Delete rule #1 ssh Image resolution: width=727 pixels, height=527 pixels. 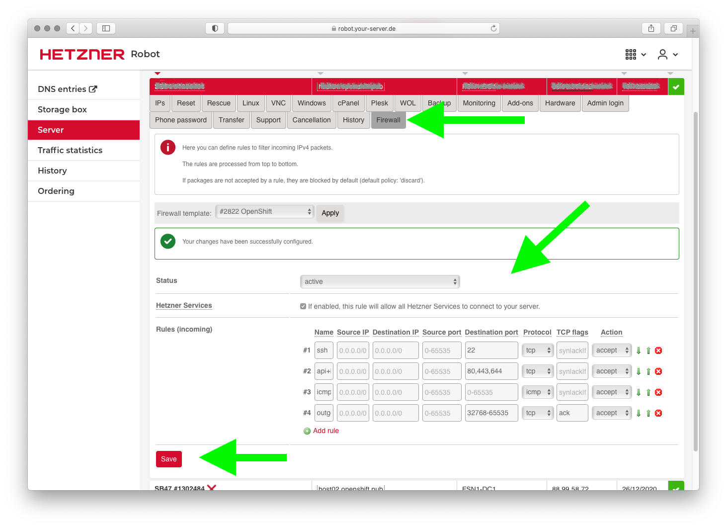(x=658, y=351)
